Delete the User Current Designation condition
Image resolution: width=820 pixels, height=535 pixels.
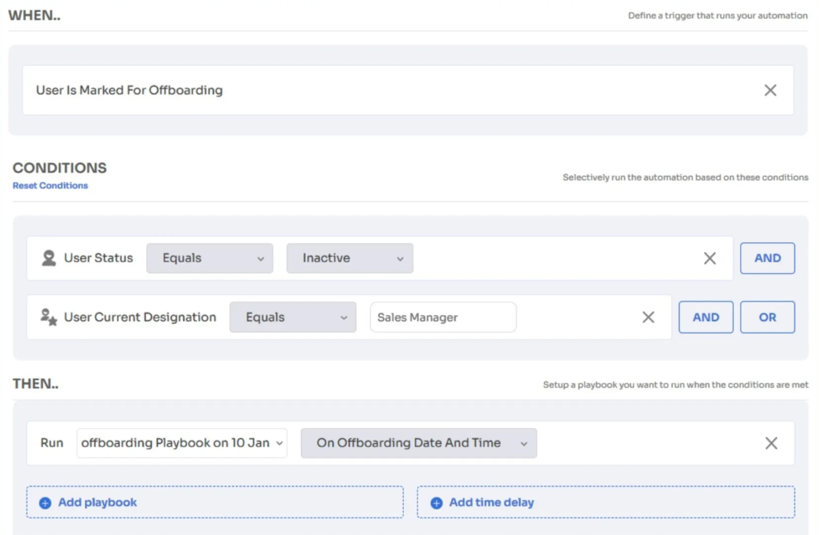click(648, 317)
